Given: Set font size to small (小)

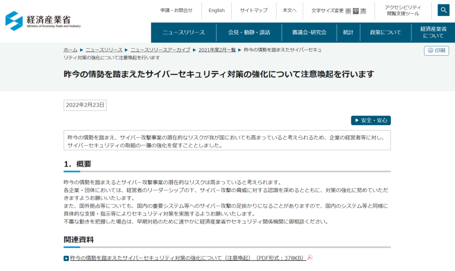Looking at the screenshot, I should 348,11.
